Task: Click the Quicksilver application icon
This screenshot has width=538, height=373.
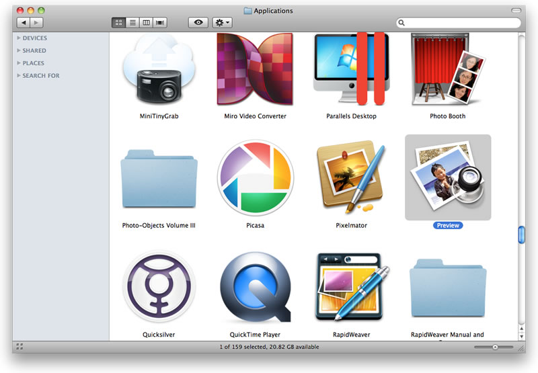Action: pos(159,287)
